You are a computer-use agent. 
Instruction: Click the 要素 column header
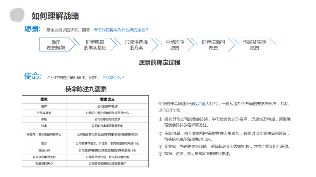(x=44, y=99)
